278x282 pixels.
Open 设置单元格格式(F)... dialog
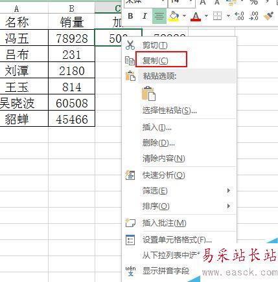tap(177, 239)
